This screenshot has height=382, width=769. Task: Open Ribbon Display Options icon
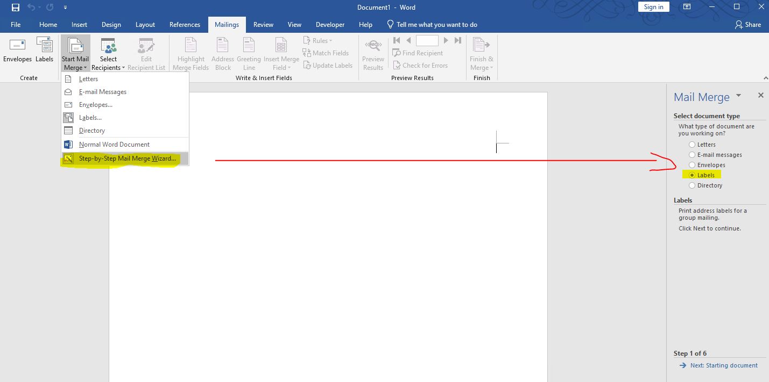coord(687,7)
